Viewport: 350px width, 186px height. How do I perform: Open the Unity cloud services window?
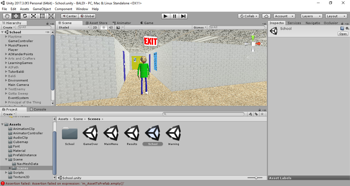(x=266, y=16)
